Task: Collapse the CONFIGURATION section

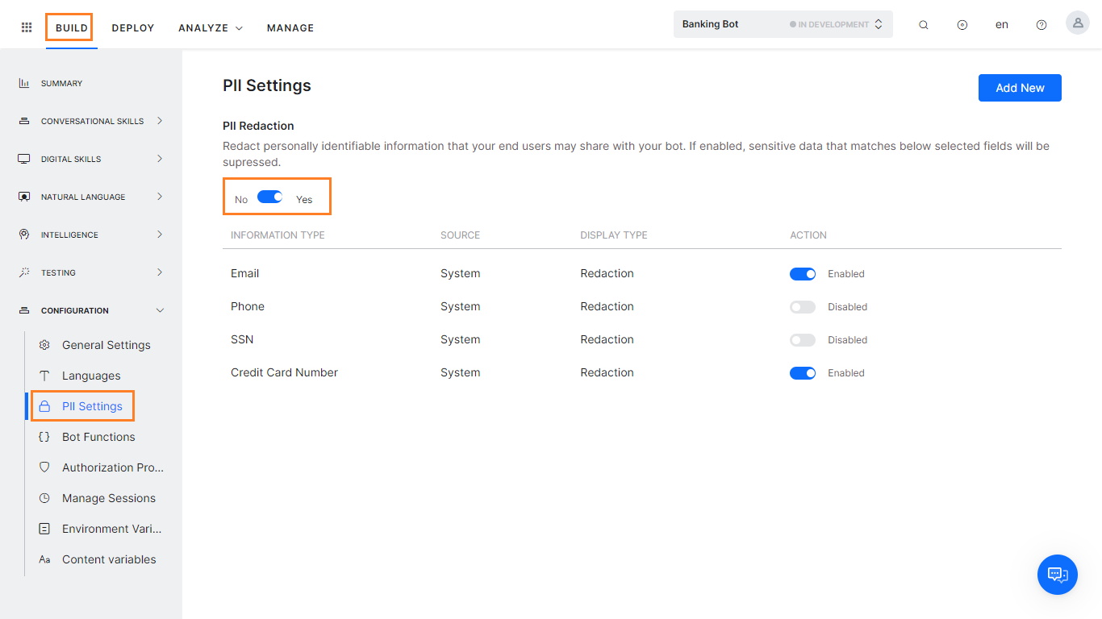Action: point(159,309)
